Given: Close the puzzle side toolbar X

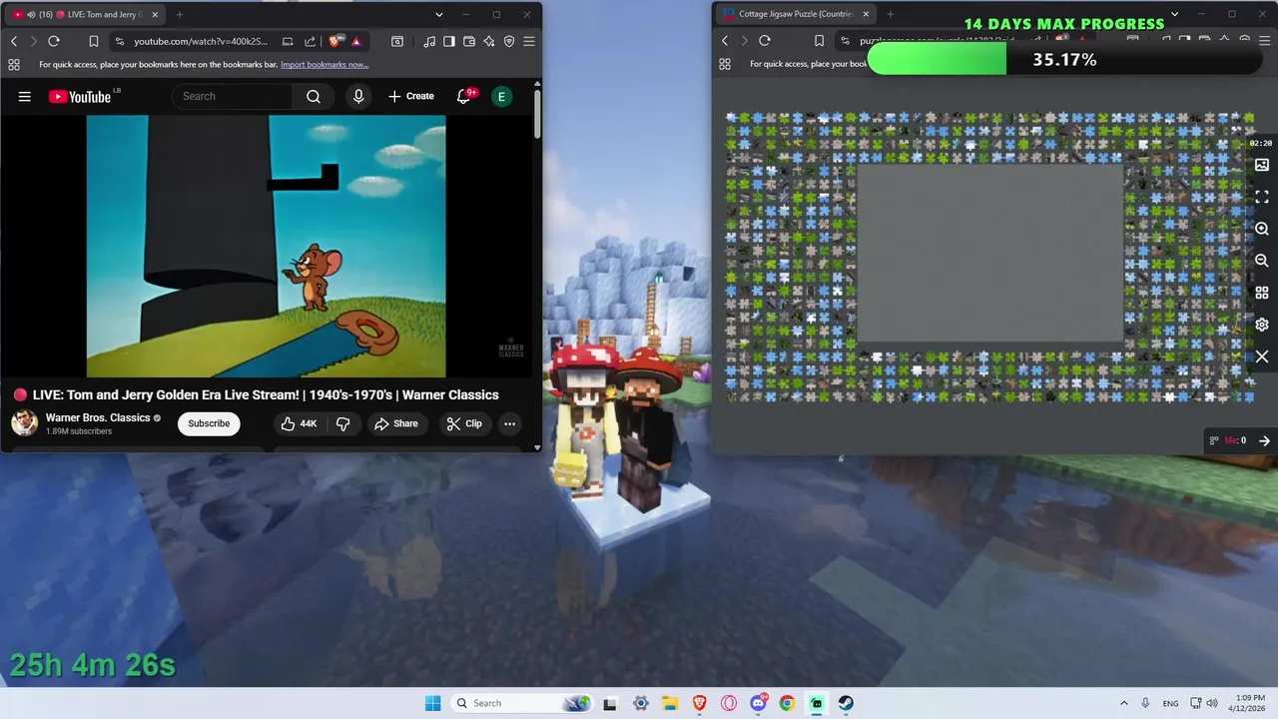Looking at the screenshot, I should (x=1262, y=357).
